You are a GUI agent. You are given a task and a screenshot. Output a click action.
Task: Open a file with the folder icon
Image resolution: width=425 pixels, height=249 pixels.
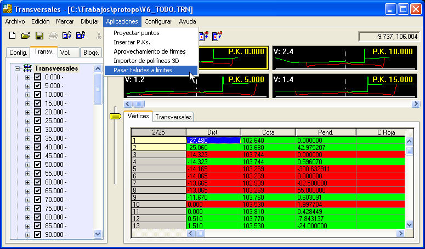[x=25, y=36]
